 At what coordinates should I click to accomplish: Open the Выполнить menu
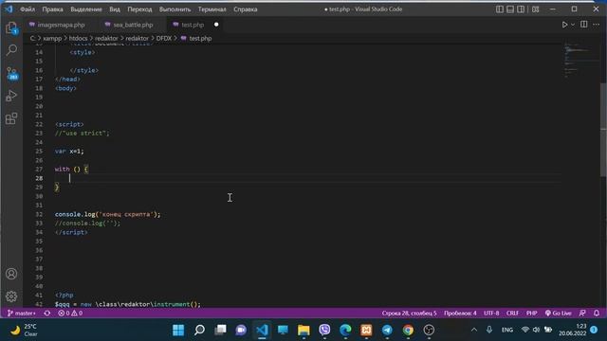175,9
